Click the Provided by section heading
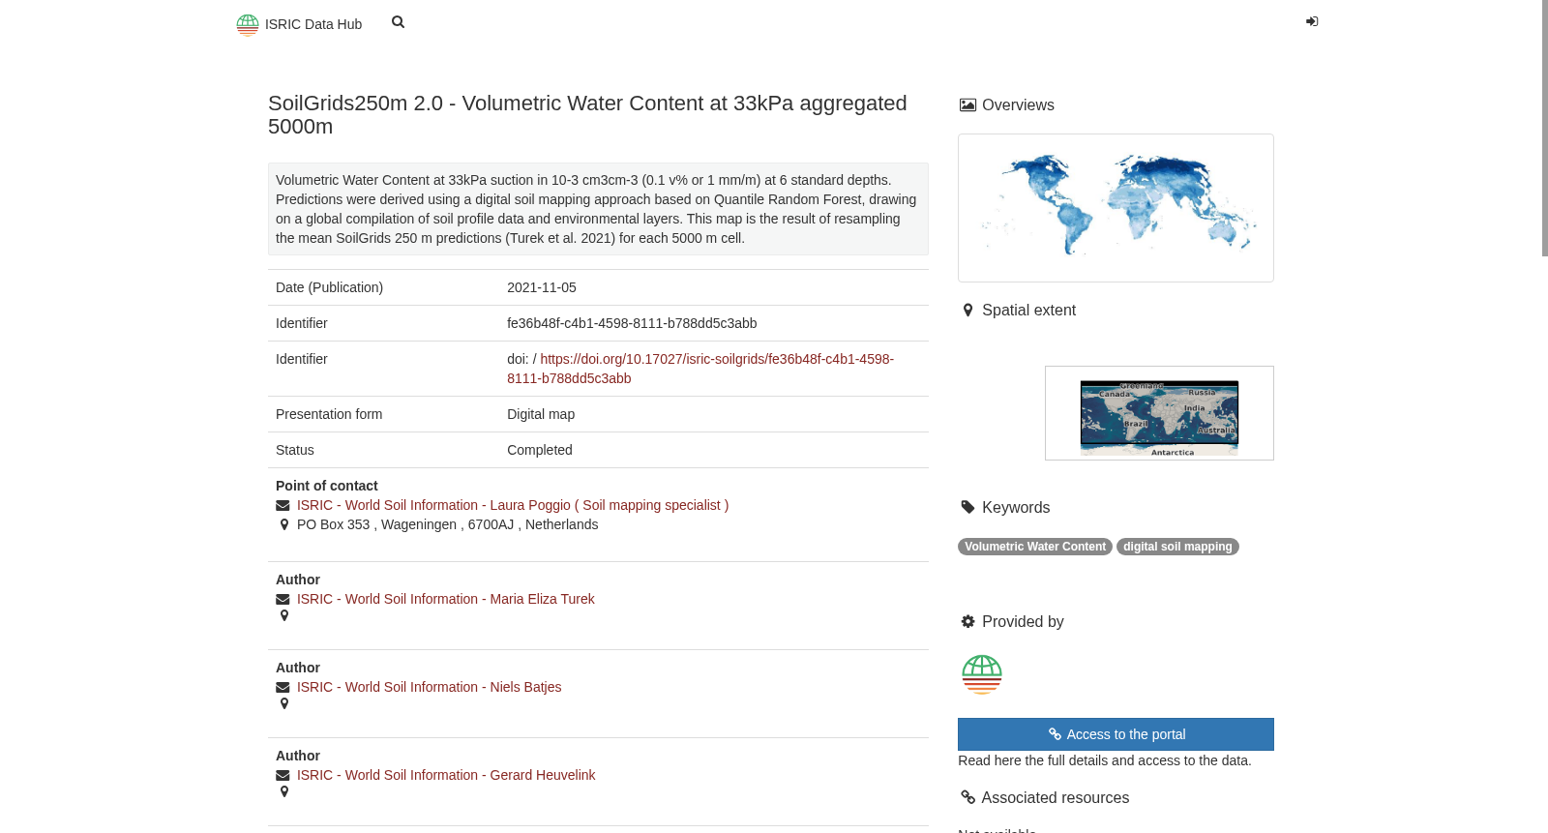 (x=1023, y=621)
